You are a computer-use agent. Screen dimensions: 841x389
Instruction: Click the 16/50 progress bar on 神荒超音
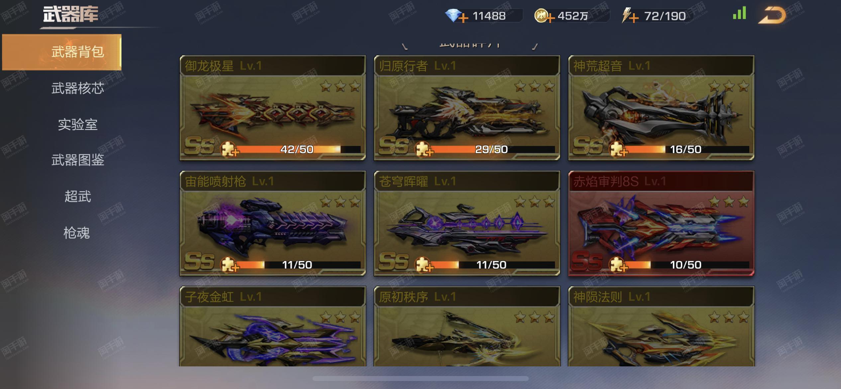pyautogui.click(x=686, y=149)
